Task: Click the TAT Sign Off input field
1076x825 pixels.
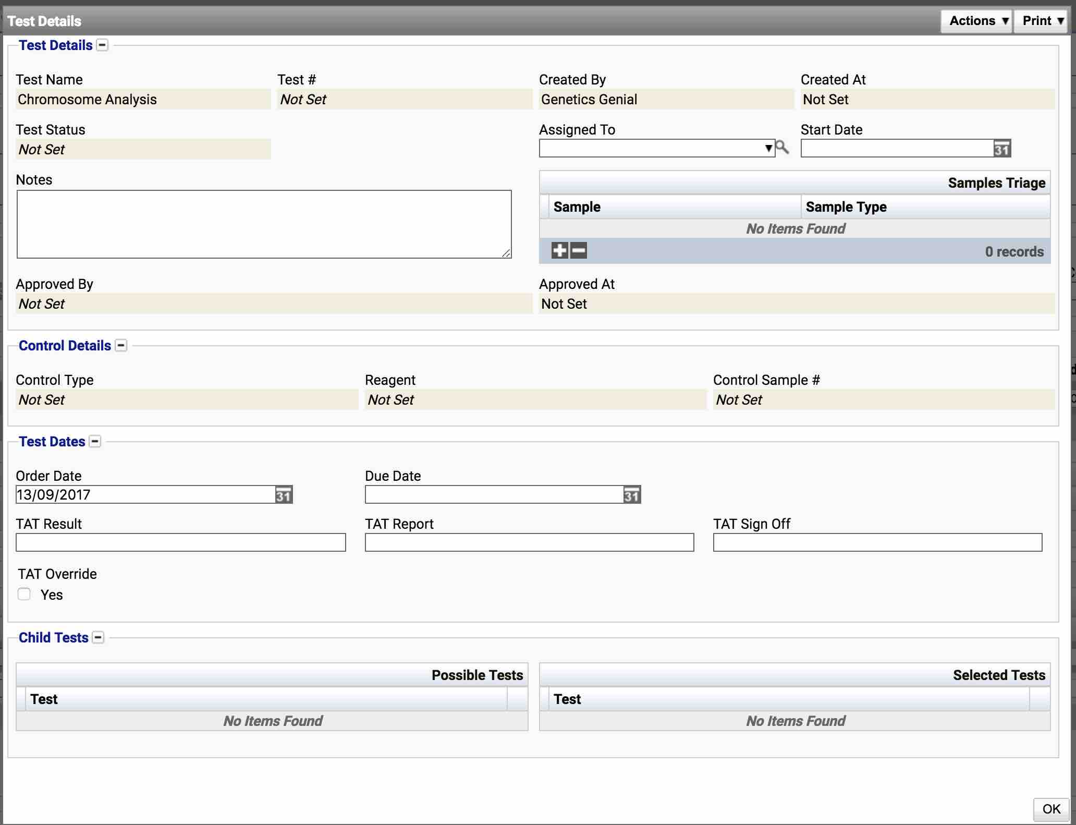Action: coord(878,542)
